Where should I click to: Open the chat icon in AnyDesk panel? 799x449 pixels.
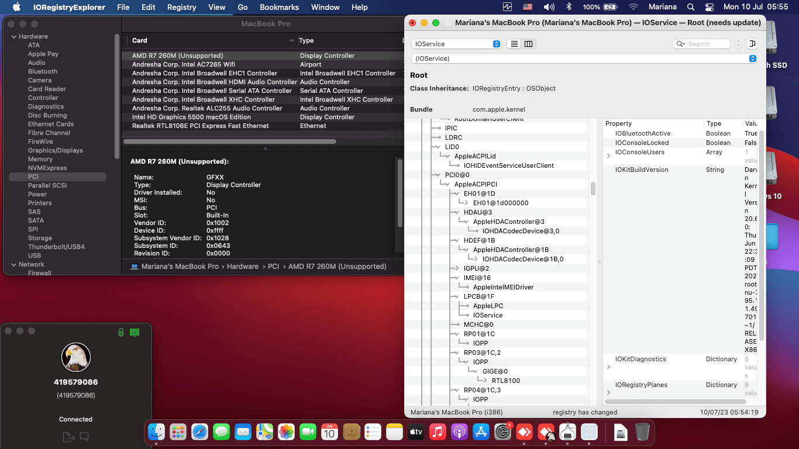click(x=84, y=436)
